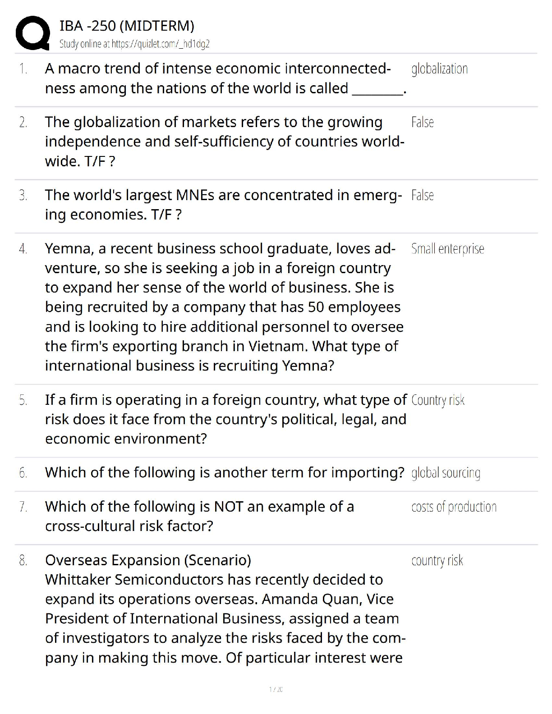Click the Quizlet logo icon

pos(32,33)
